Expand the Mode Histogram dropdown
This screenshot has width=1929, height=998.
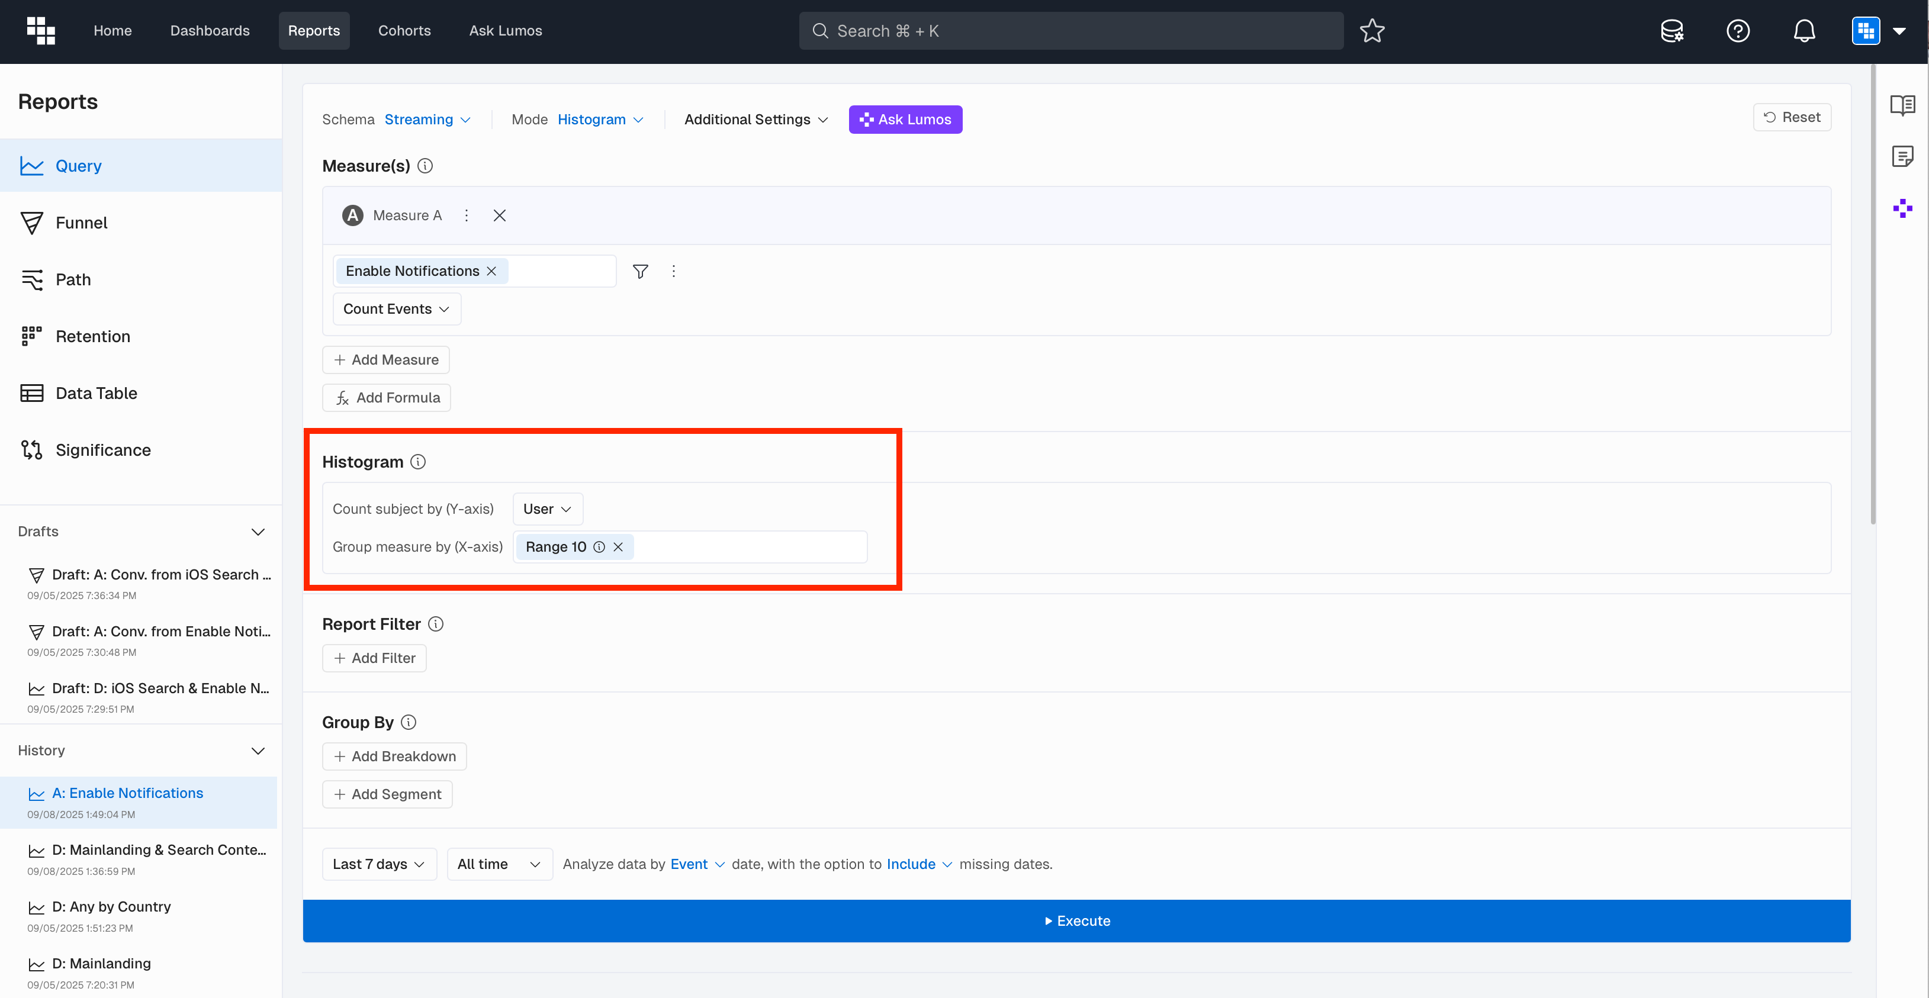[600, 120]
